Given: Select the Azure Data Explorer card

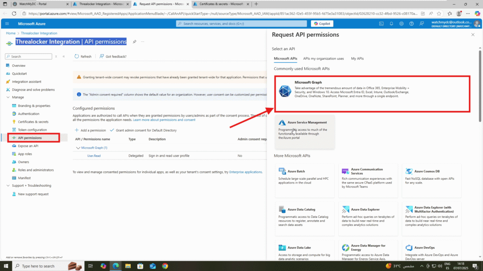Looking at the screenshot, I should point(368,218).
